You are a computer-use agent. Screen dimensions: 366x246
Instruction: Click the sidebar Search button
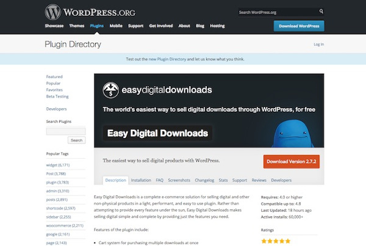coord(77,140)
